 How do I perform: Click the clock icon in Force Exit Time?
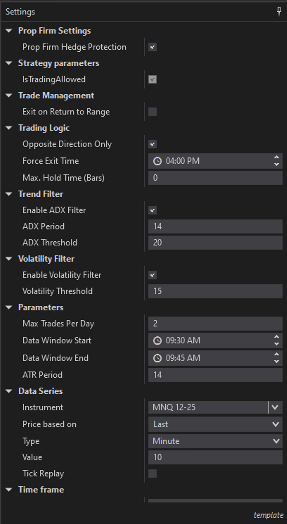point(157,161)
